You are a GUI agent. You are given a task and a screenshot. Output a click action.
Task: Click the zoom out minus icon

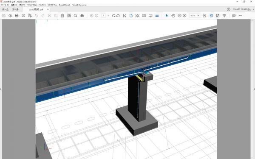pyautogui.click(x=179, y=16)
